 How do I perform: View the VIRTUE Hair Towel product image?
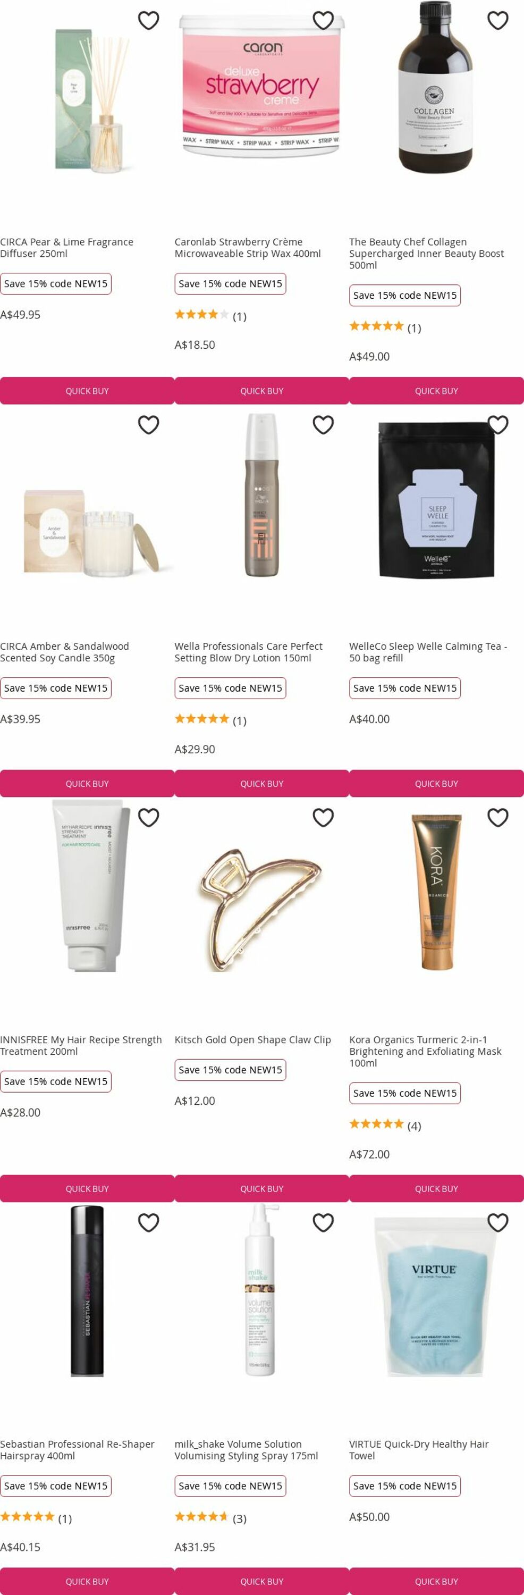click(436, 1297)
